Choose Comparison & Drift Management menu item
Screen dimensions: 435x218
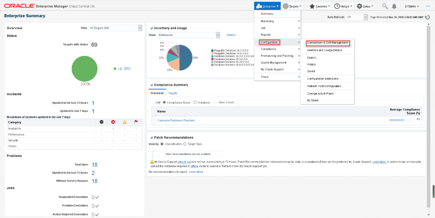pyautogui.click(x=327, y=43)
